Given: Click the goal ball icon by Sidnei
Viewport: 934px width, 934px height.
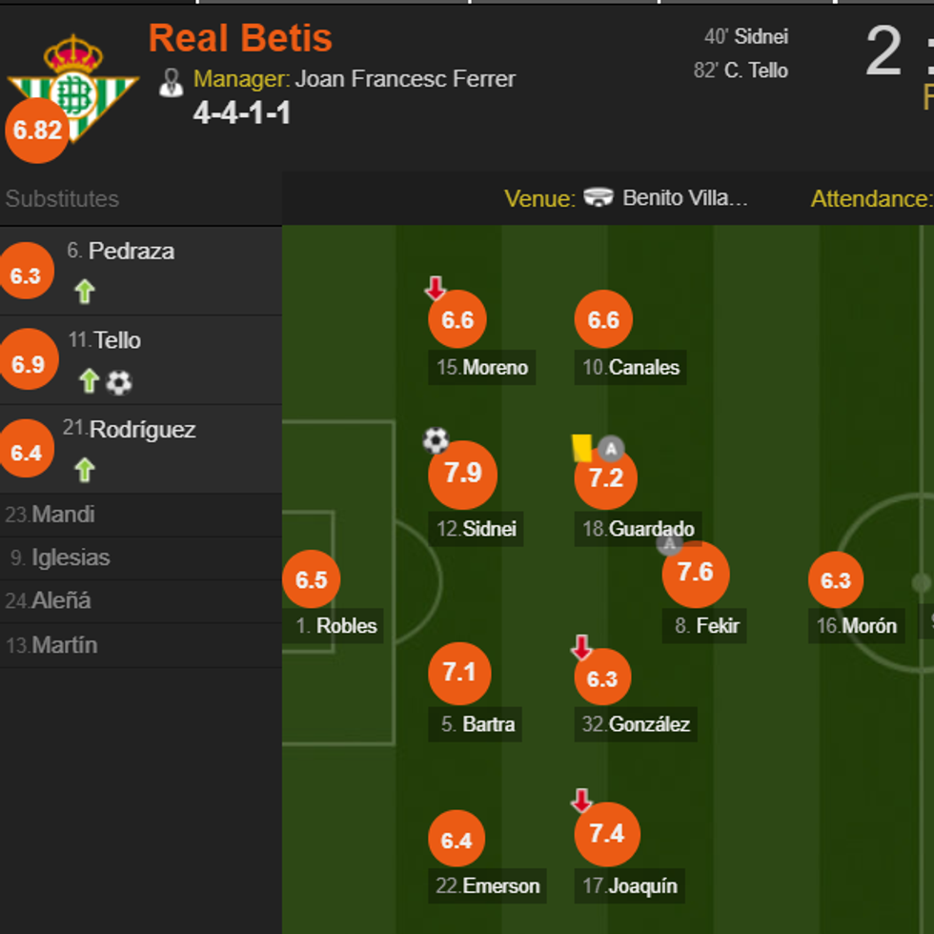Looking at the screenshot, I should pos(436,439).
